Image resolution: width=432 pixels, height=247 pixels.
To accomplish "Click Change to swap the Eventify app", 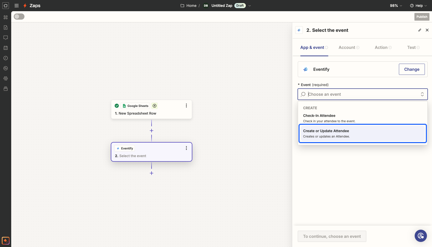I will 412,69.
